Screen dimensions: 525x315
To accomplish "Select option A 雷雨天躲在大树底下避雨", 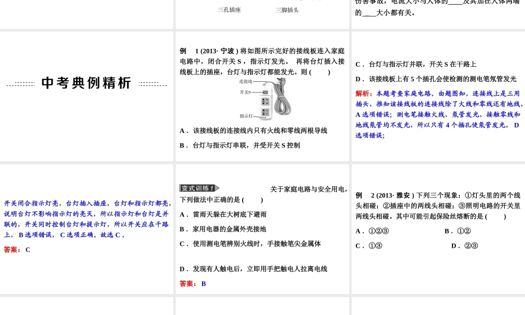I will [223, 215].
